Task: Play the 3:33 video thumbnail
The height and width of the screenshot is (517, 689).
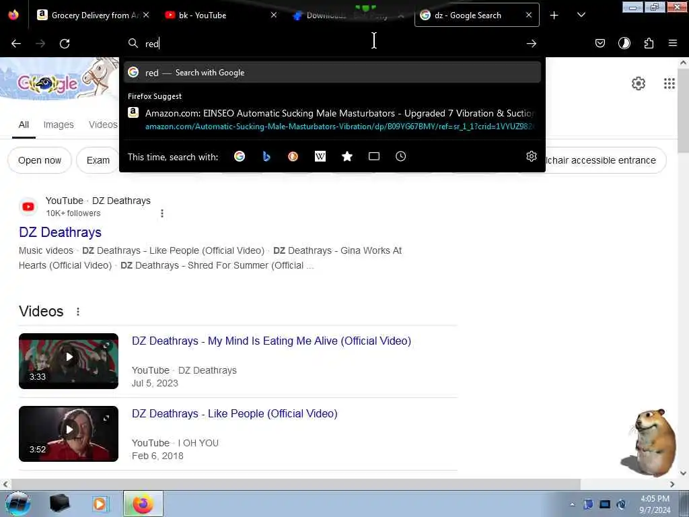Action: coord(69,361)
